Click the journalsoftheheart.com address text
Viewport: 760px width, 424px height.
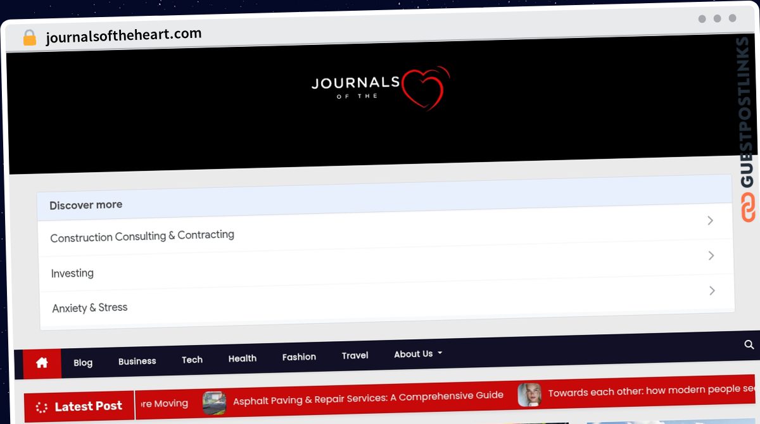pos(123,36)
